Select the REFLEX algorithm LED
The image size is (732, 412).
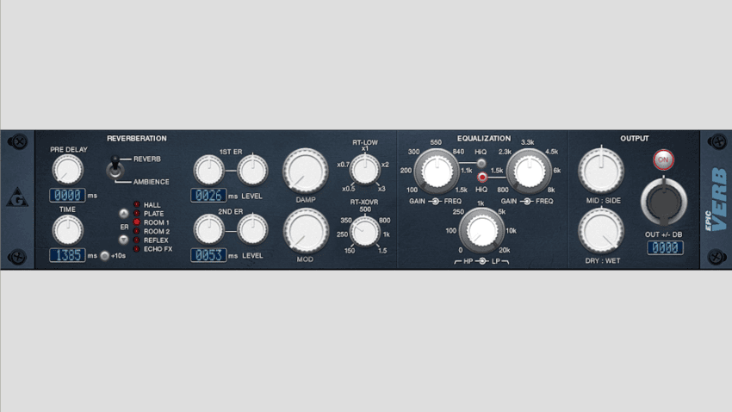tap(137, 240)
